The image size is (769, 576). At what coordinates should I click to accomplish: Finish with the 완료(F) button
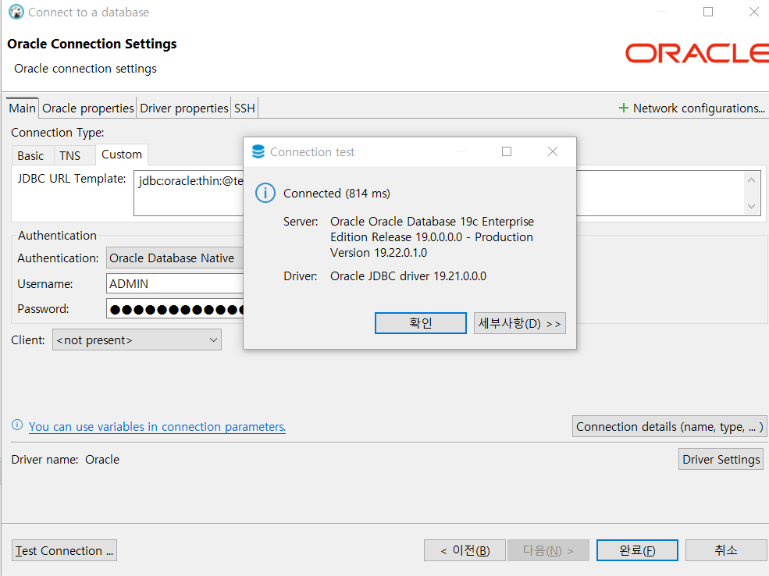click(x=637, y=550)
